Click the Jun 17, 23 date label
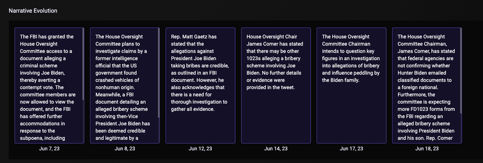 351,149
